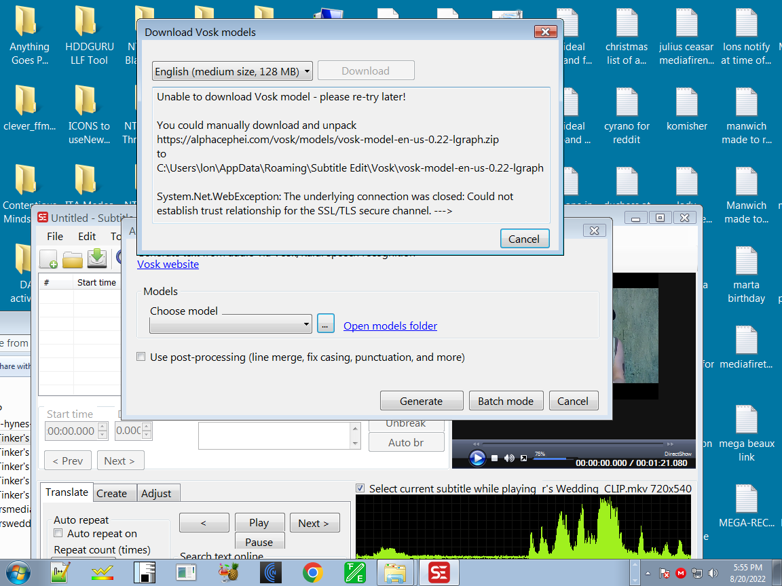Viewport: 782px width, 586px height.
Task: Click the rewind arrows in video player
Action: tap(477, 444)
